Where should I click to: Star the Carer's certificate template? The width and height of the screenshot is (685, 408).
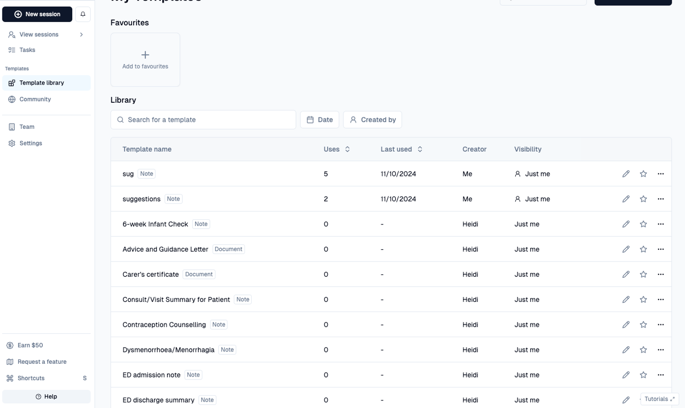pyautogui.click(x=643, y=275)
